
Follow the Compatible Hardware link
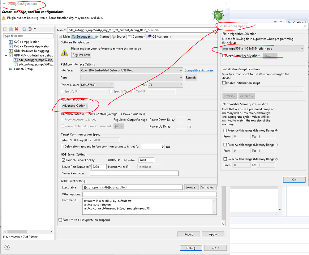pyautogui.click(x=199, y=70)
